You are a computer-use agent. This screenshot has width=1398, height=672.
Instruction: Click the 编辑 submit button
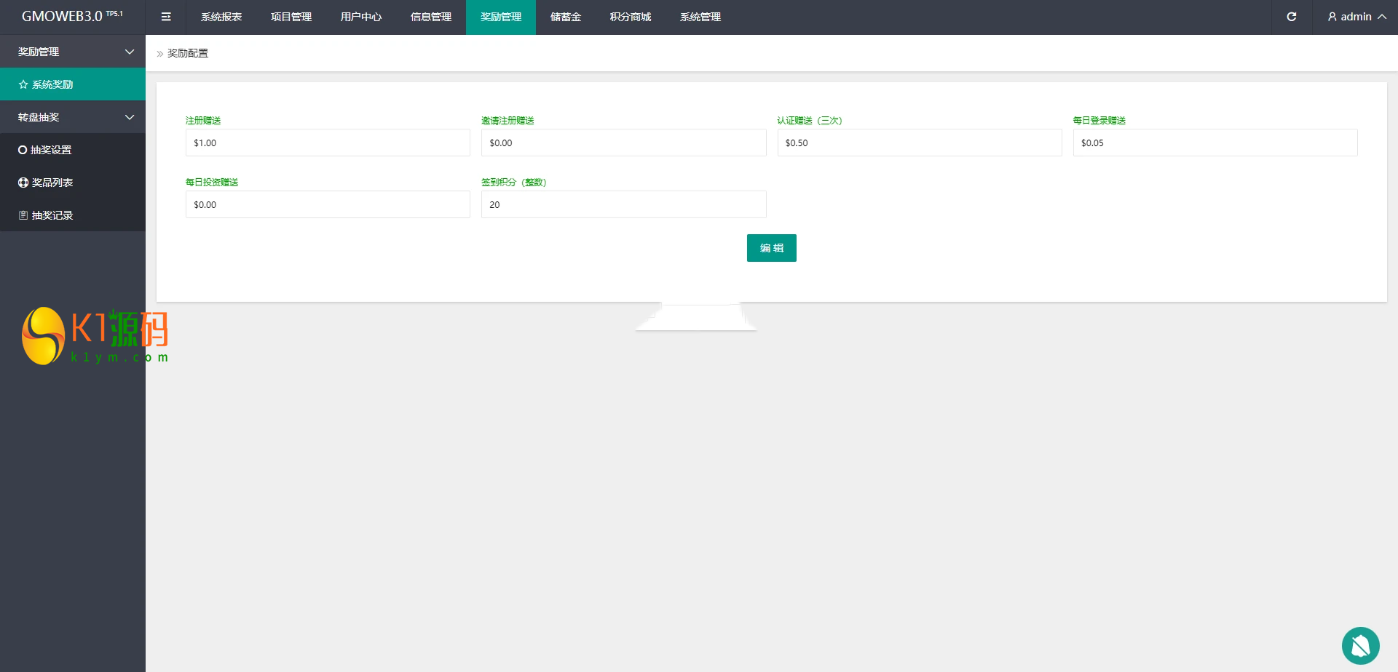(x=772, y=248)
